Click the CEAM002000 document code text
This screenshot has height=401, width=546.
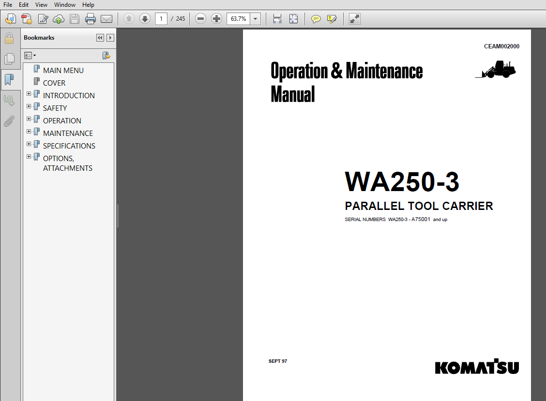point(501,46)
